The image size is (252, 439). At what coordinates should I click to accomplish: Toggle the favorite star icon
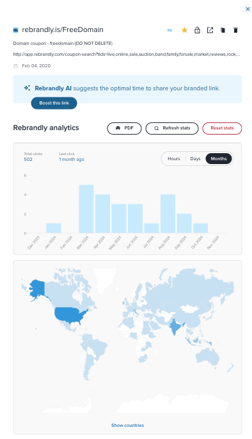click(x=184, y=30)
